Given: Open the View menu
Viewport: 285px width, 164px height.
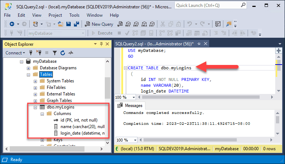Looking at the screenshot, I should point(37,15).
